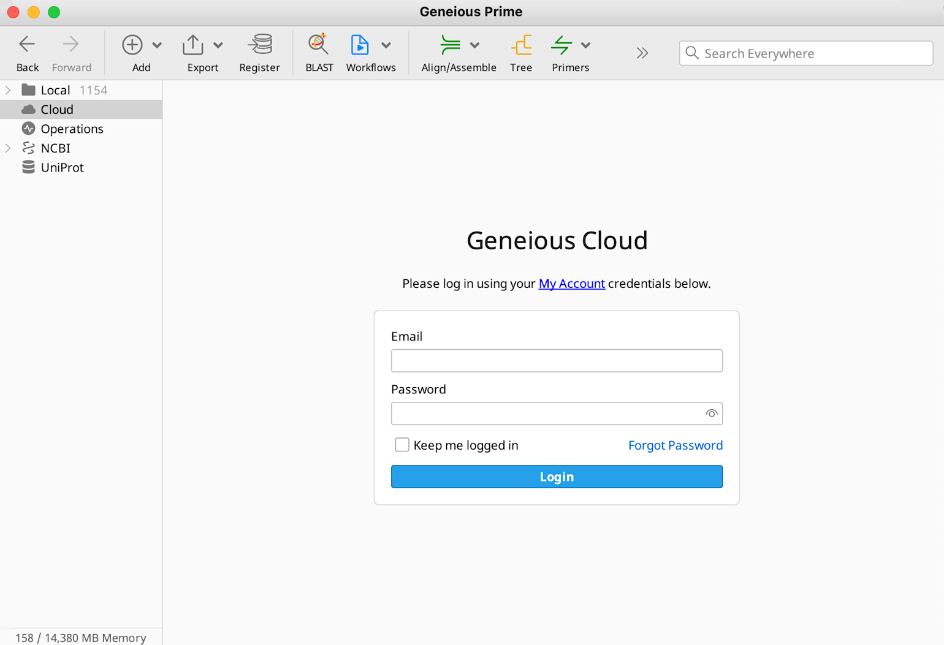Expand the NCBI tree node
This screenshot has height=645, width=944.
(x=8, y=148)
